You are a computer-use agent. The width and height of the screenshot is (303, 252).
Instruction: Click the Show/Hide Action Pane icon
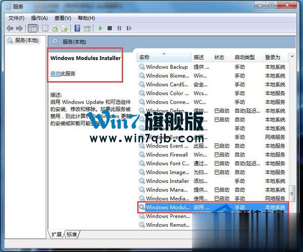[87, 29]
